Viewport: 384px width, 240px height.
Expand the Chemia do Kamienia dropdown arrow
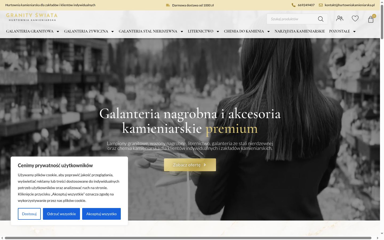[269, 31]
